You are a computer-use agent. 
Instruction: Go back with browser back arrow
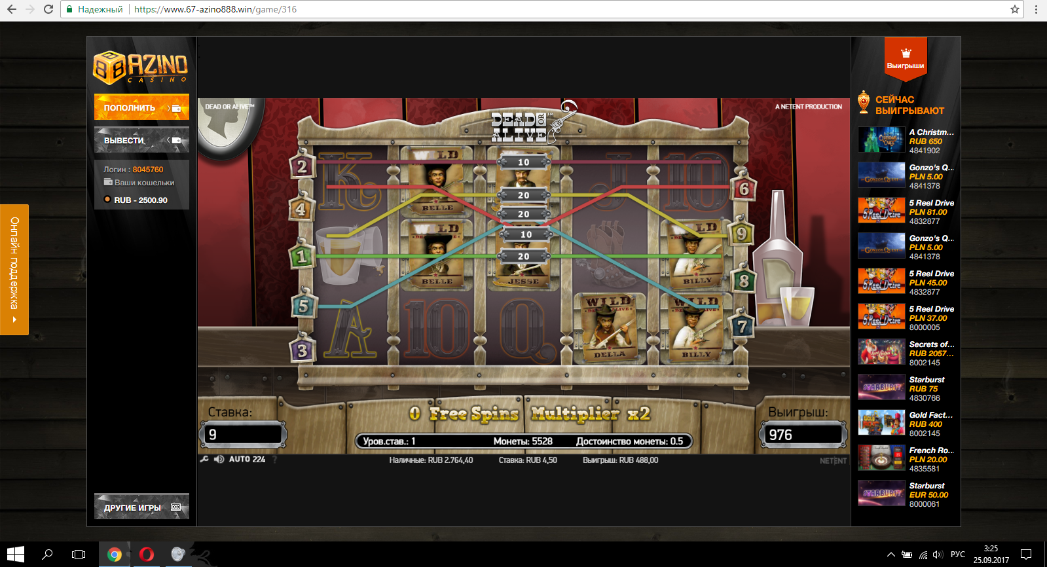tap(12, 9)
